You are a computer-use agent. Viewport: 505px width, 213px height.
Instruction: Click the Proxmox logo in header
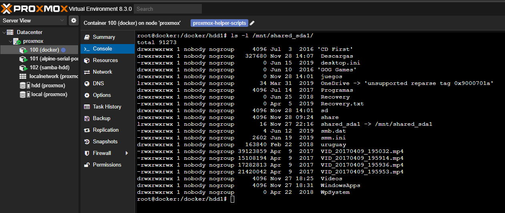click(x=34, y=8)
